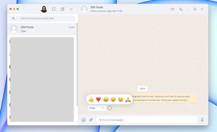The height and width of the screenshot is (132, 217).
Task: React with surprised face emoji
Action: (113, 99)
